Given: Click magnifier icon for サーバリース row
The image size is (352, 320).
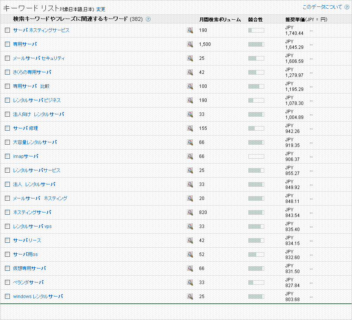Looking at the screenshot, I should pyautogui.click(x=190, y=240).
